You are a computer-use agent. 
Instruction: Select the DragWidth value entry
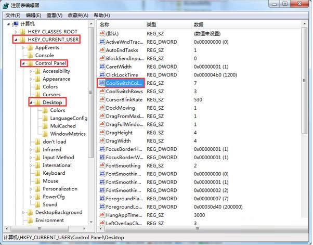pyautogui.click(x=118, y=141)
